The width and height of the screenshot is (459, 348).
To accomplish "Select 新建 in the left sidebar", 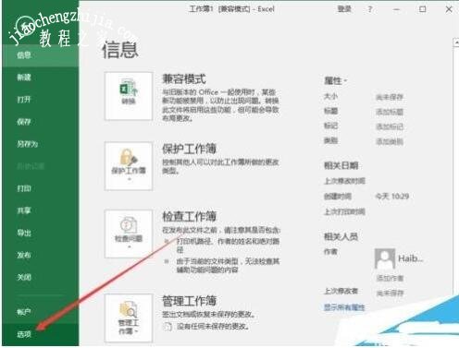I will point(24,78).
